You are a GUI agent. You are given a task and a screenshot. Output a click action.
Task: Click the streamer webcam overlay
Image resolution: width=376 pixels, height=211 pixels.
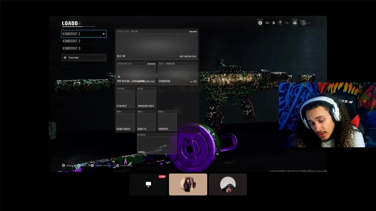point(327,115)
